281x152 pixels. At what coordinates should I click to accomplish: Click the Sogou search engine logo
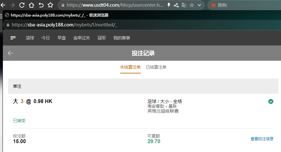213,5
